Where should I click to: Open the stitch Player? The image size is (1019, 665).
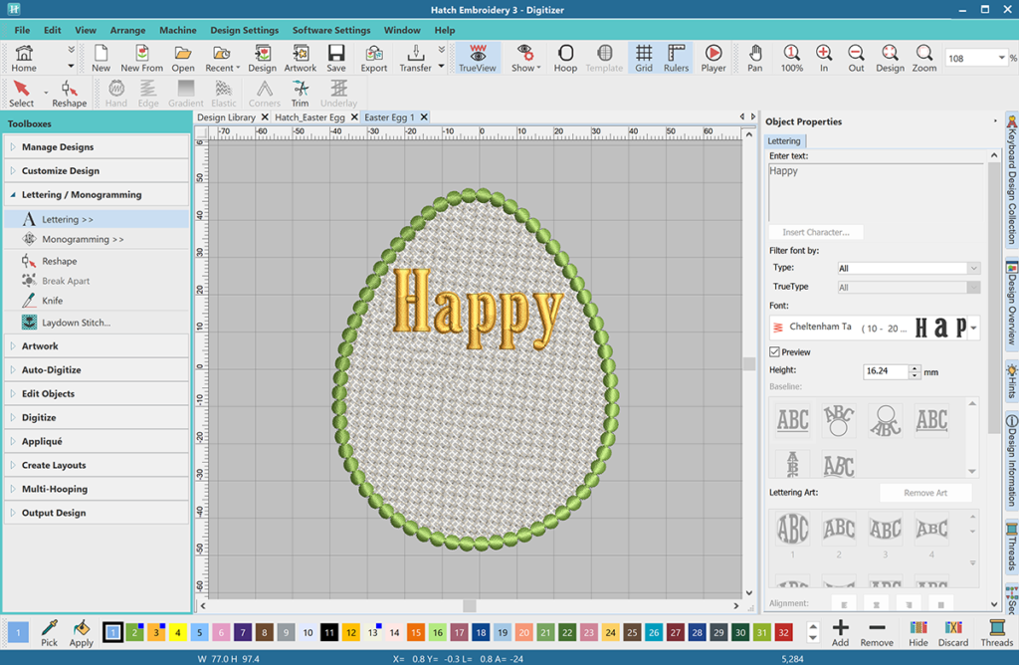click(713, 58)
